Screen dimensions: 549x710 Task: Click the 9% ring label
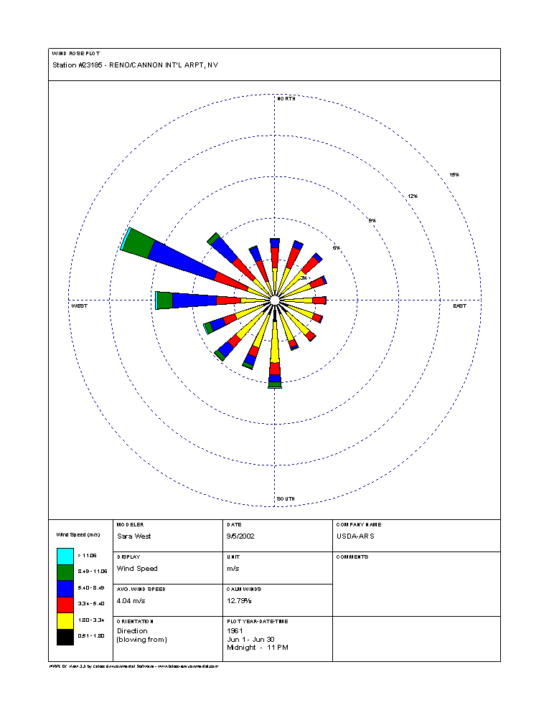(x=372, y=220)
